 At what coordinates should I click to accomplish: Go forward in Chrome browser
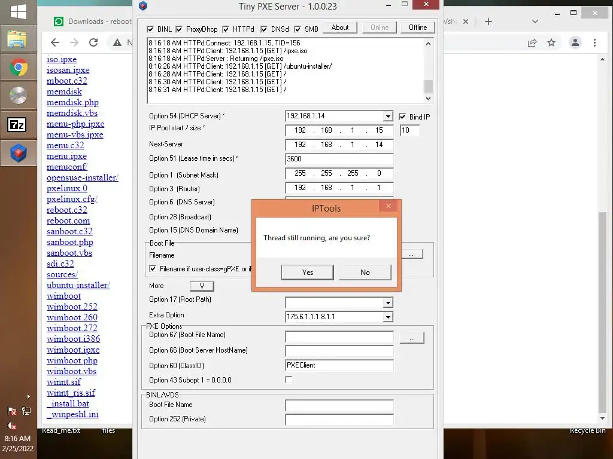point(74,42)
